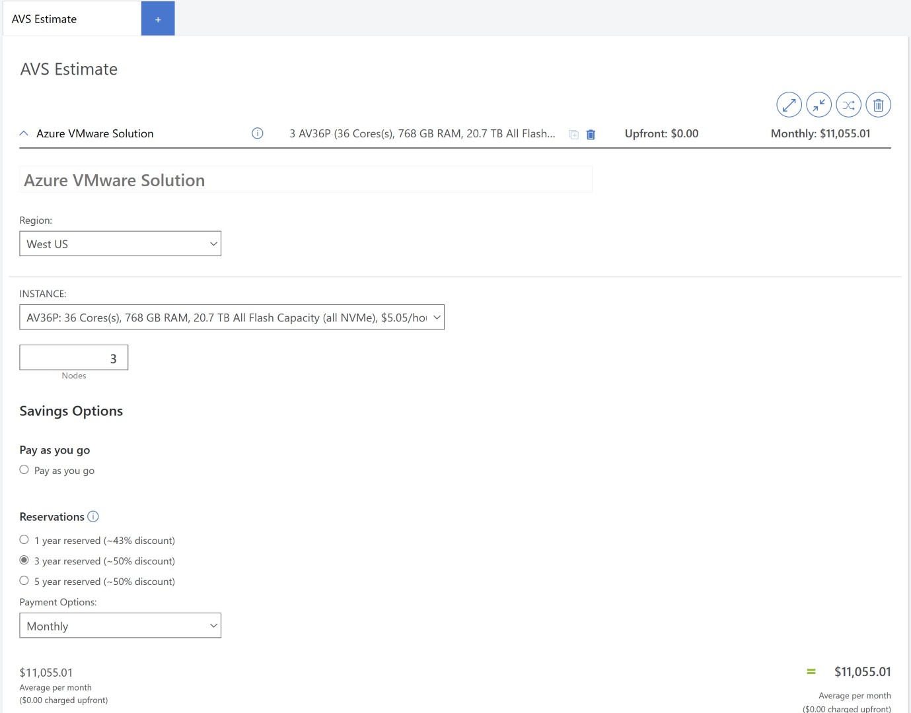This screenshot has width=911, height=713.
Task: Click the Monthly: $11,055.01 header total
Action: [x=820, y=133]
